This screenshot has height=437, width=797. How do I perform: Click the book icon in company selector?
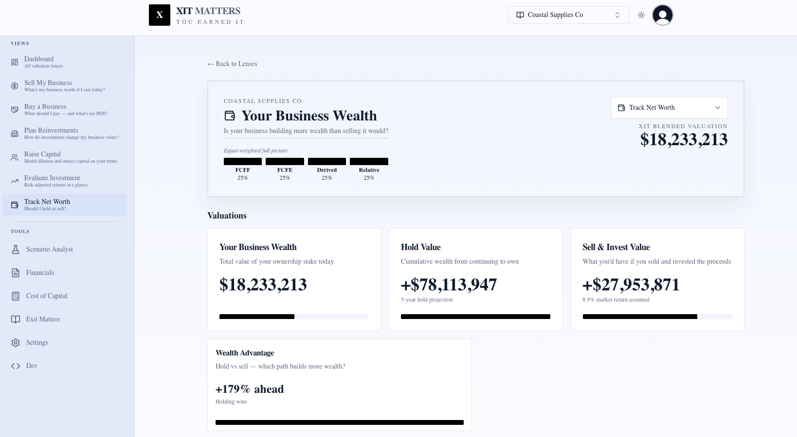pos(520,15)
